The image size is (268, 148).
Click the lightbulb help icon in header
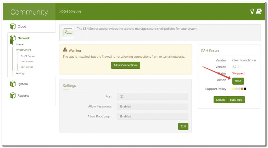[252, 11]
